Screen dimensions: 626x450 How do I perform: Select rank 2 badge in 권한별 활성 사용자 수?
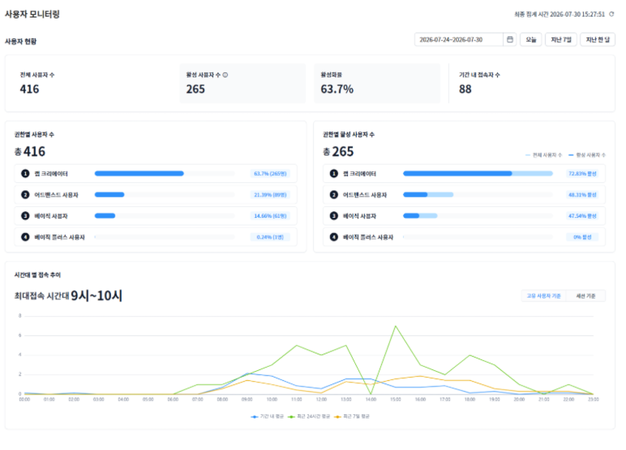click(x=334, y=195)
